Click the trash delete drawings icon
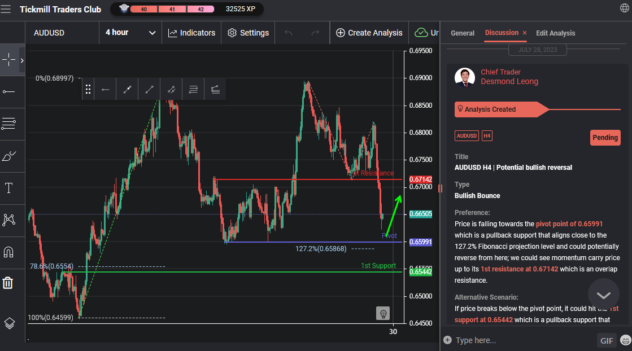Screen dimensions: 632x351 click(8, 283)
